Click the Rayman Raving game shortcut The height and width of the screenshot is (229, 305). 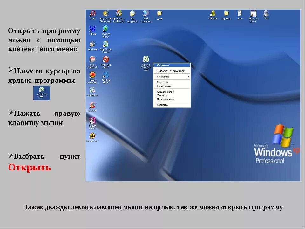[92, 123]
